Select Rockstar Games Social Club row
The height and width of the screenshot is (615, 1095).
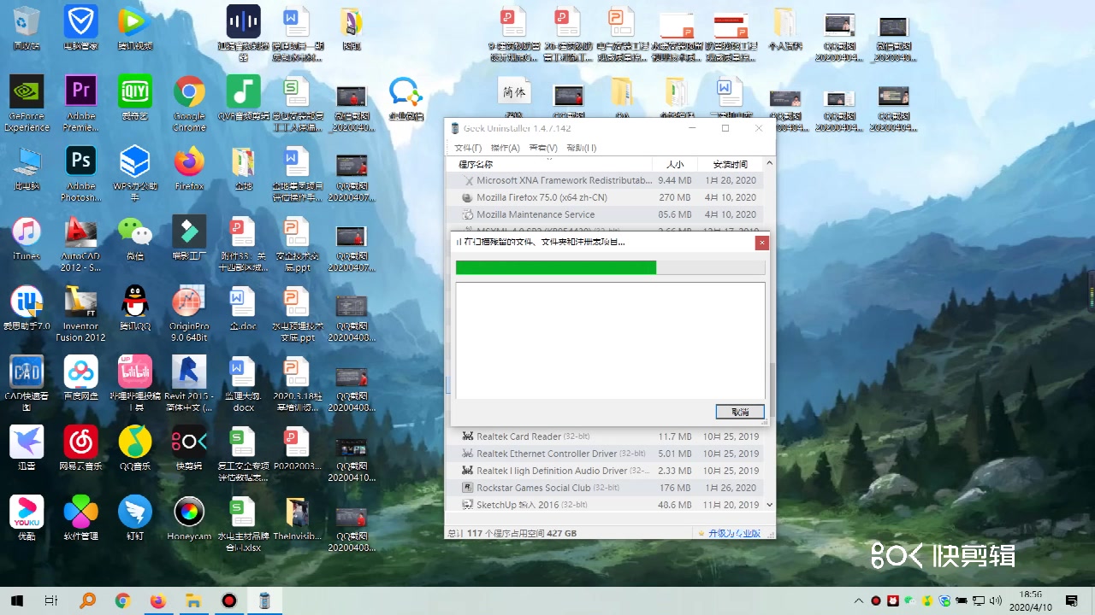point(605,488)
